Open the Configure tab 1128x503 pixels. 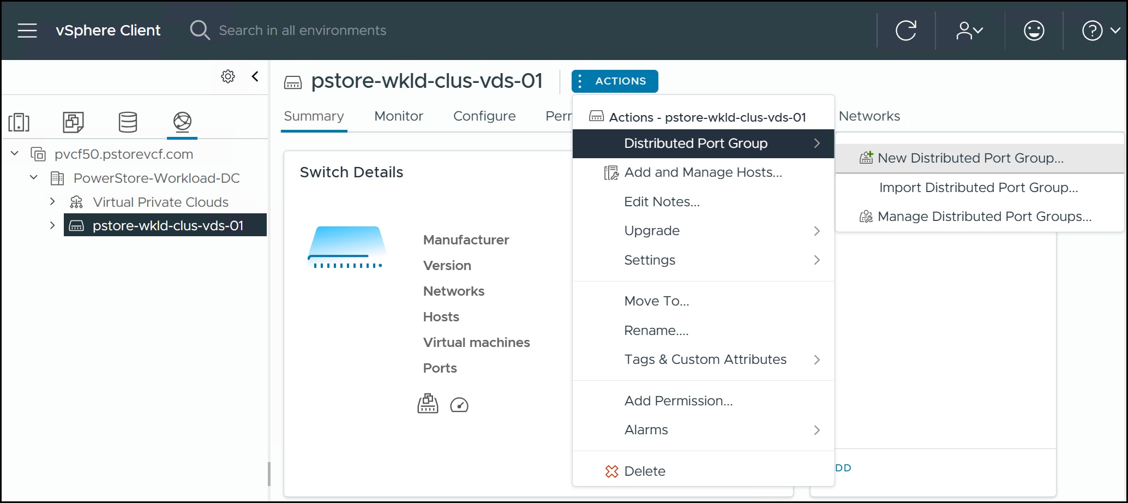[484, 116]
